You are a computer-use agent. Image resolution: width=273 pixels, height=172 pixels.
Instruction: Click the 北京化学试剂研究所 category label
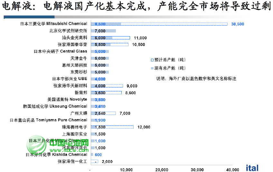(68, 31)
